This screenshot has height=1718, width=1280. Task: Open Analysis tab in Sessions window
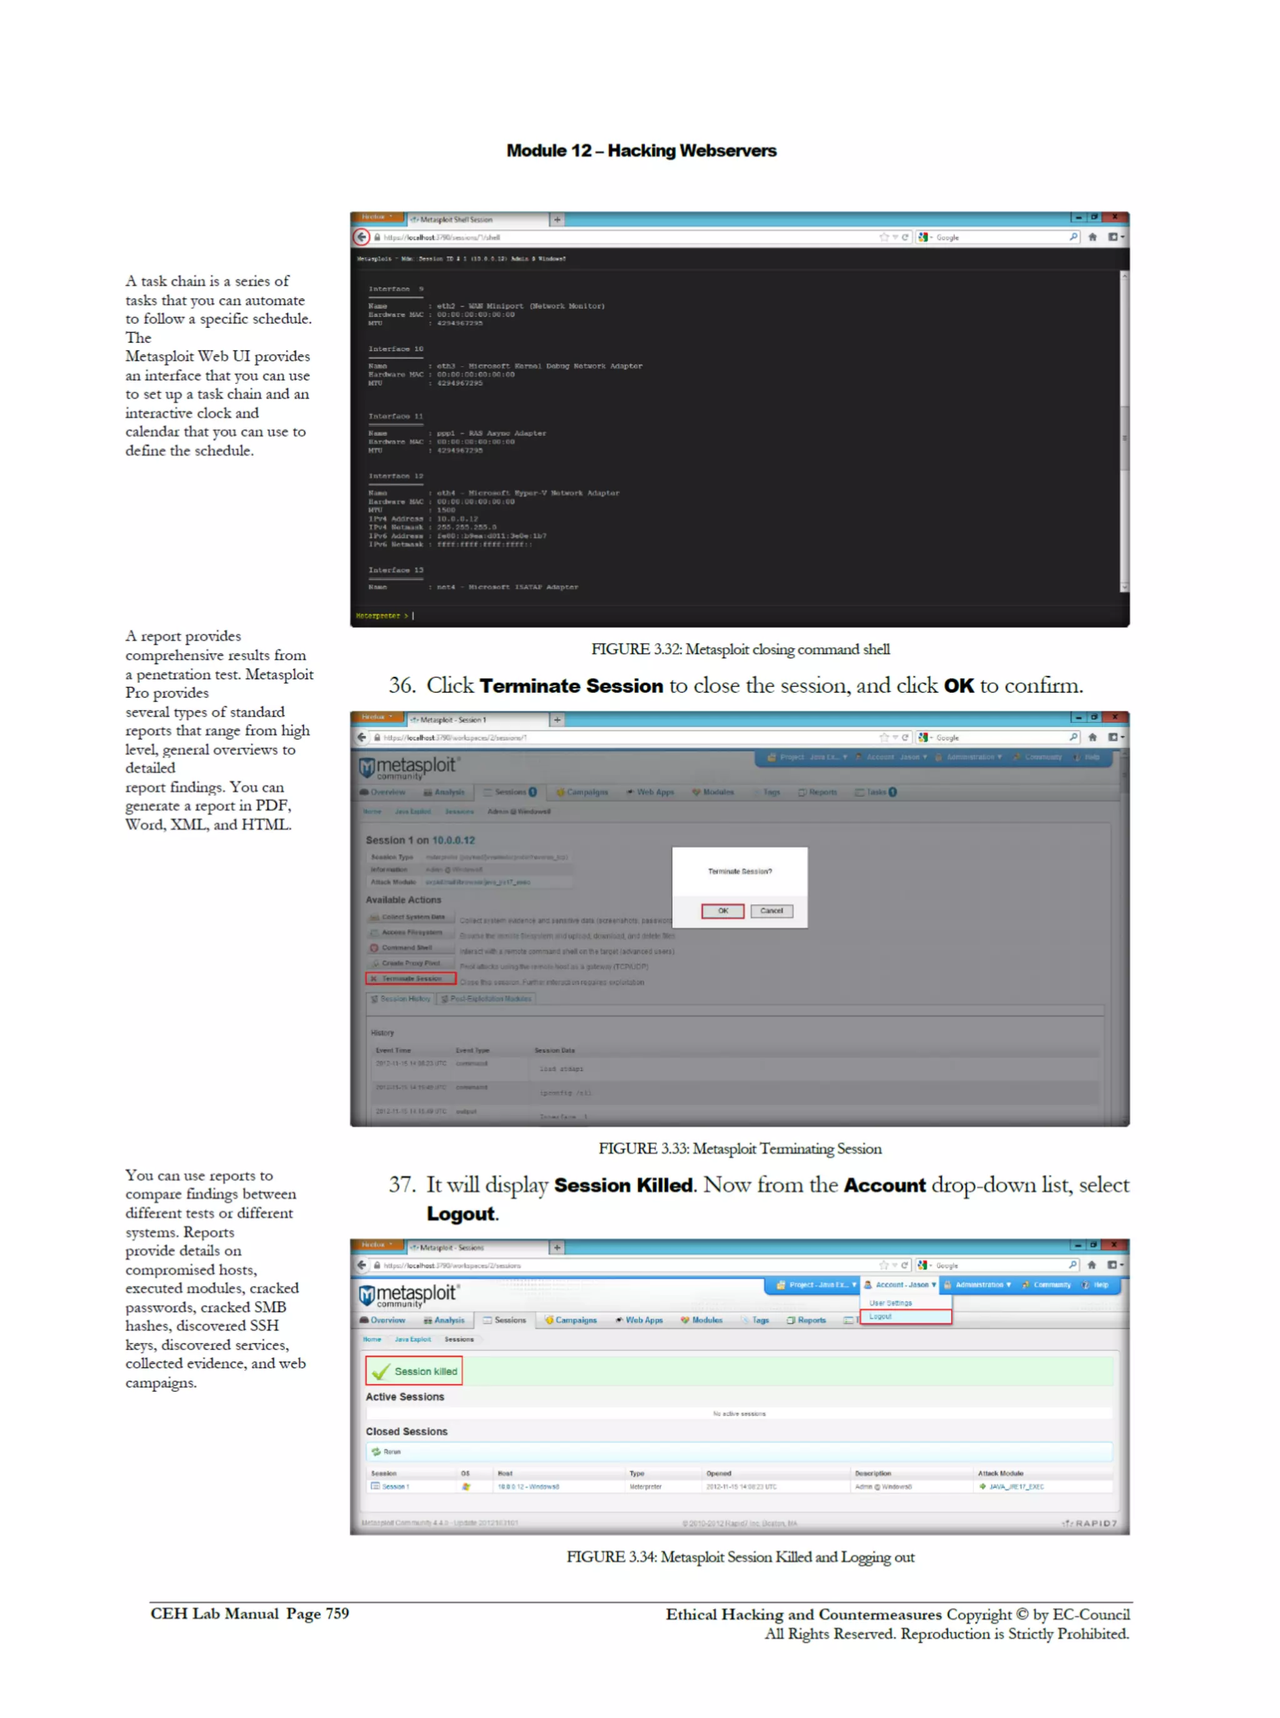point(444,1320)
